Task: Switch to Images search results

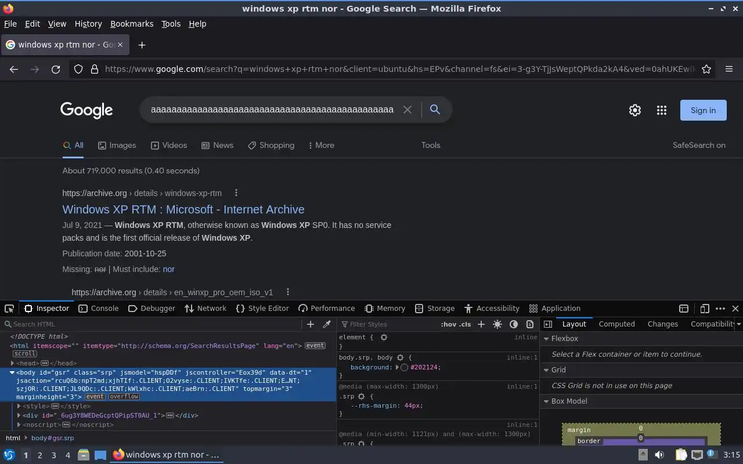Action: point(117,146)
